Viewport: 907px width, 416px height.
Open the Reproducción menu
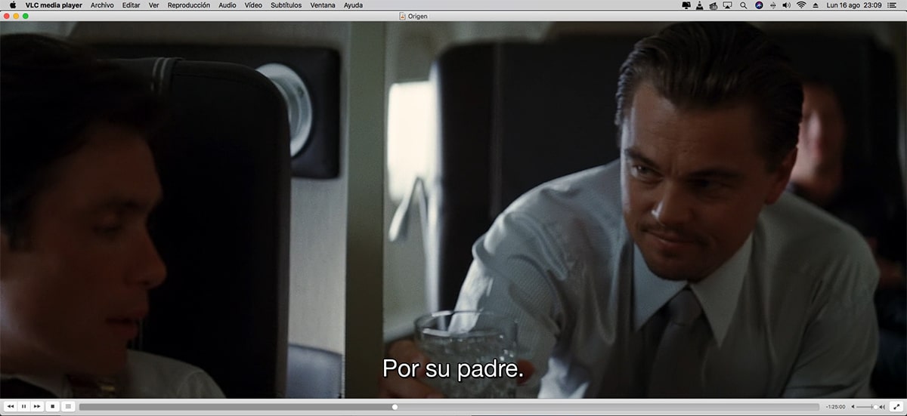(189, 5)
